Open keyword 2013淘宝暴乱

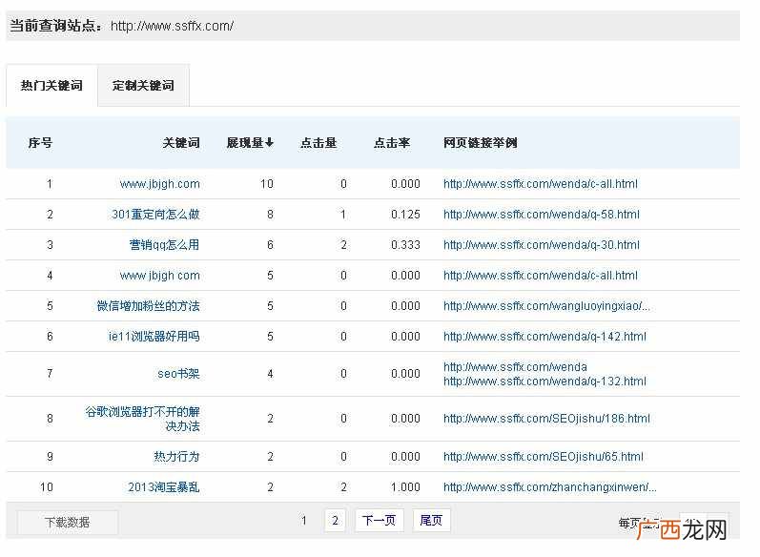coord(164,487)
